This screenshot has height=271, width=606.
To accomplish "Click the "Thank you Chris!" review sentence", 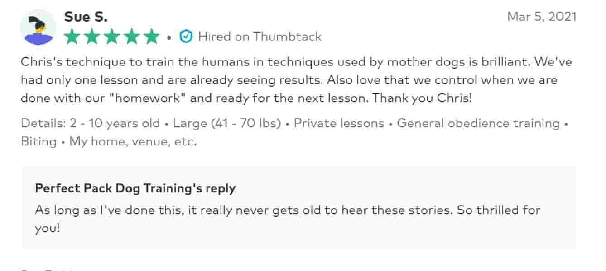I will click(x=422, y=98).
